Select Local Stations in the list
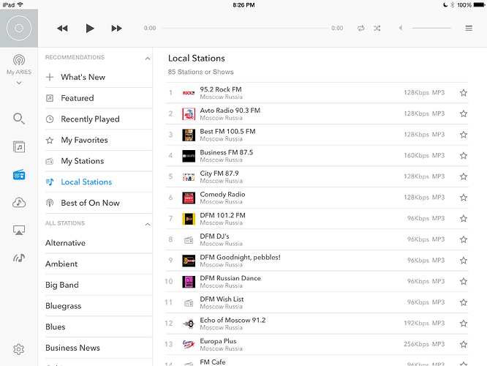Image resolution: width=487 pixels, height=366 pixels. tap(99, 182)
